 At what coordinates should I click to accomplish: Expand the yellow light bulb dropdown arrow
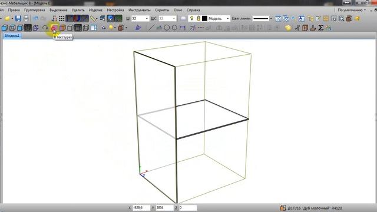[115, 28]
